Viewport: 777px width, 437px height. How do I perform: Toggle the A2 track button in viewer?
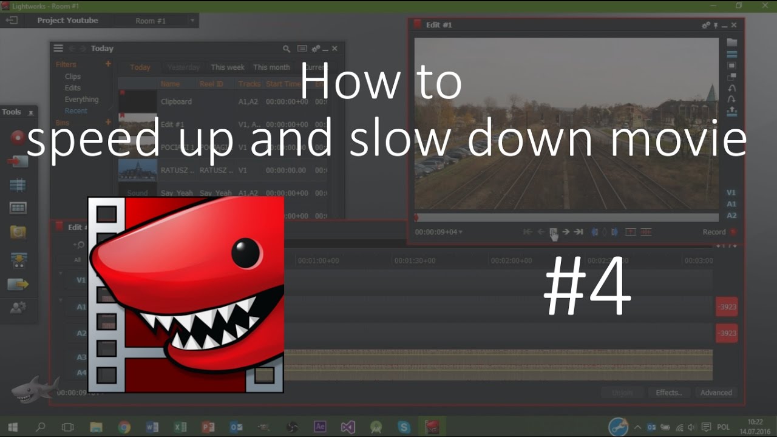coord(731,215)
